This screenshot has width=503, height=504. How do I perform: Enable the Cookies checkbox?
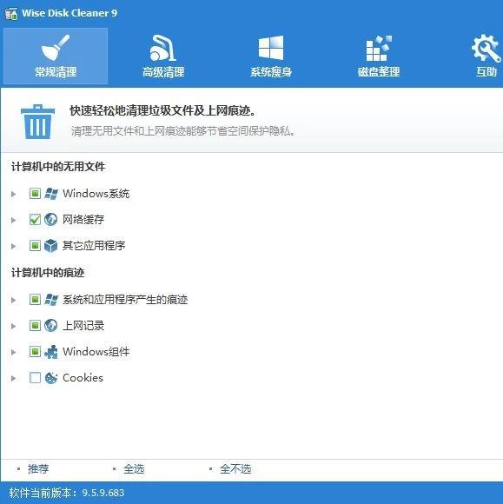35,378
